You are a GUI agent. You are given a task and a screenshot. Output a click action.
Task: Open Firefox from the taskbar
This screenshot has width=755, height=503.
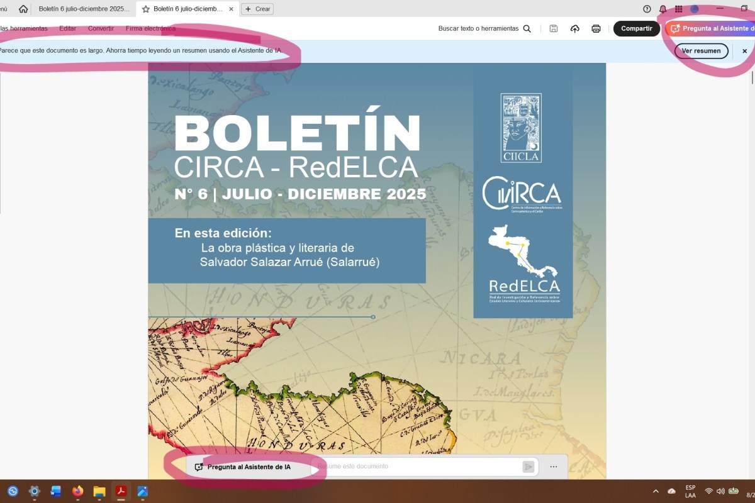pos(77,491)
